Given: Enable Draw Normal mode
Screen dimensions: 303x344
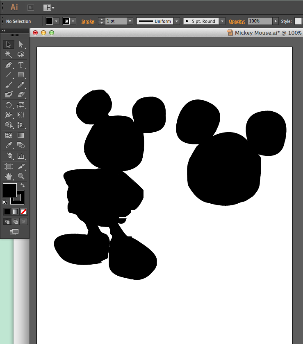Looking at the screenshot, I should 7,222.
